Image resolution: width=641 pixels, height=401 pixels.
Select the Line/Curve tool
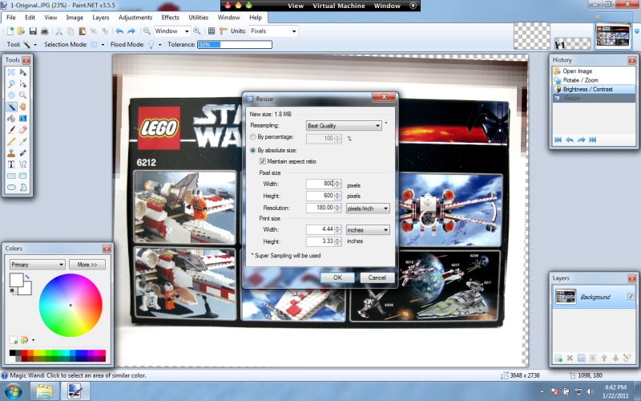click(x=23, y=164)
